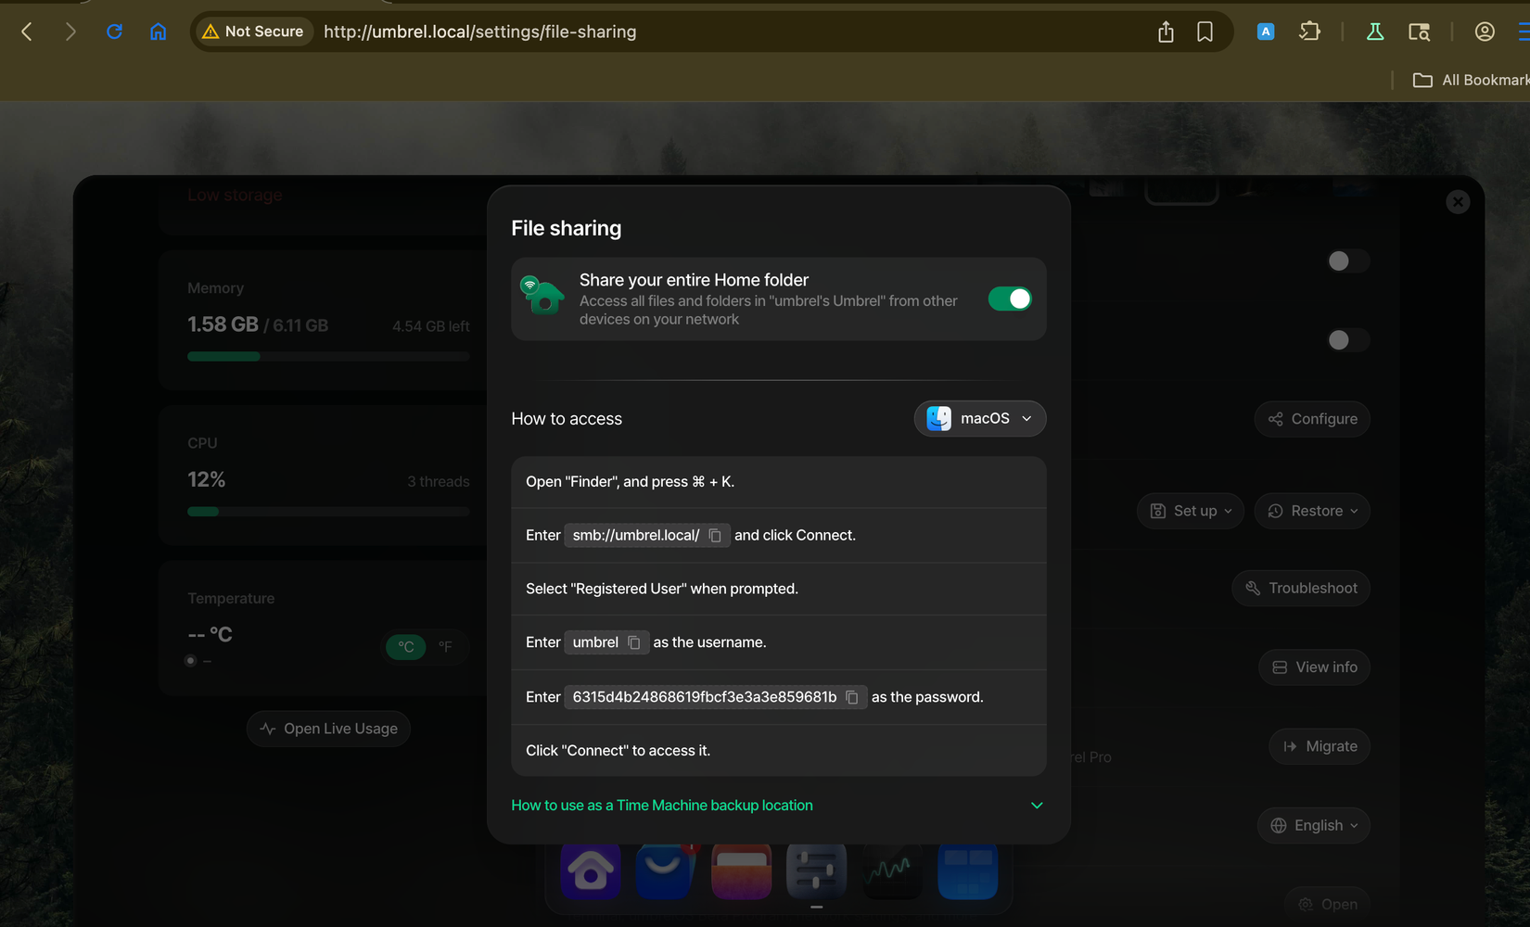Click the Time Machine expander chevron arrow
Image resolution: width=1530 pixels, height=927 pixels.
coord(1037,806)
